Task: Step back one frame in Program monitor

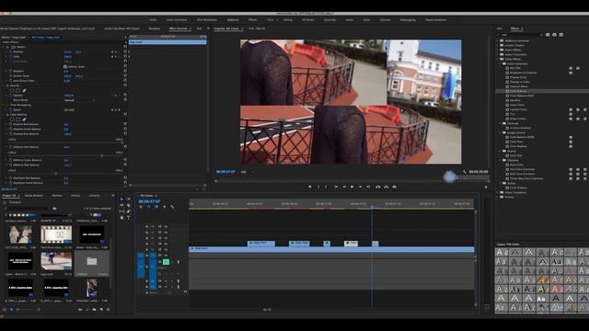Action: [344, 187]
